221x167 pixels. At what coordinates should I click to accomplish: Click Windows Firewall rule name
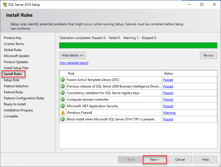point(80,113)
